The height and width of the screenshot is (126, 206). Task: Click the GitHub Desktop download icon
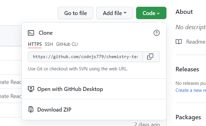pos(31,89)
